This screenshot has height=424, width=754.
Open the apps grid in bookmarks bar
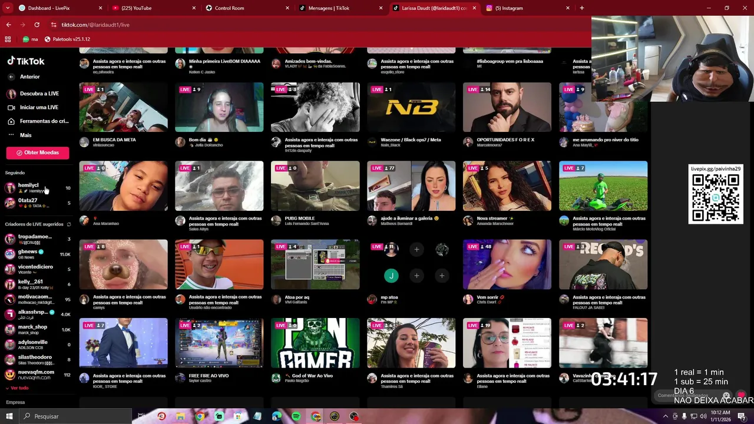pyautogui.click(x=8, y=39)
